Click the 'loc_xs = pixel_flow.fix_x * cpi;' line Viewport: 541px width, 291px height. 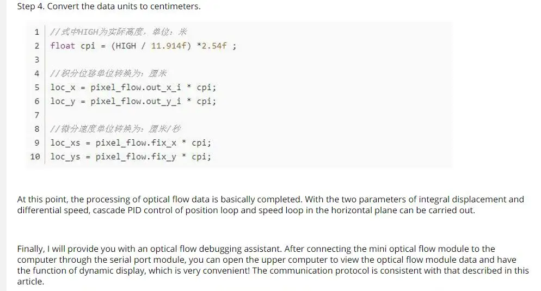coord(131,143)
